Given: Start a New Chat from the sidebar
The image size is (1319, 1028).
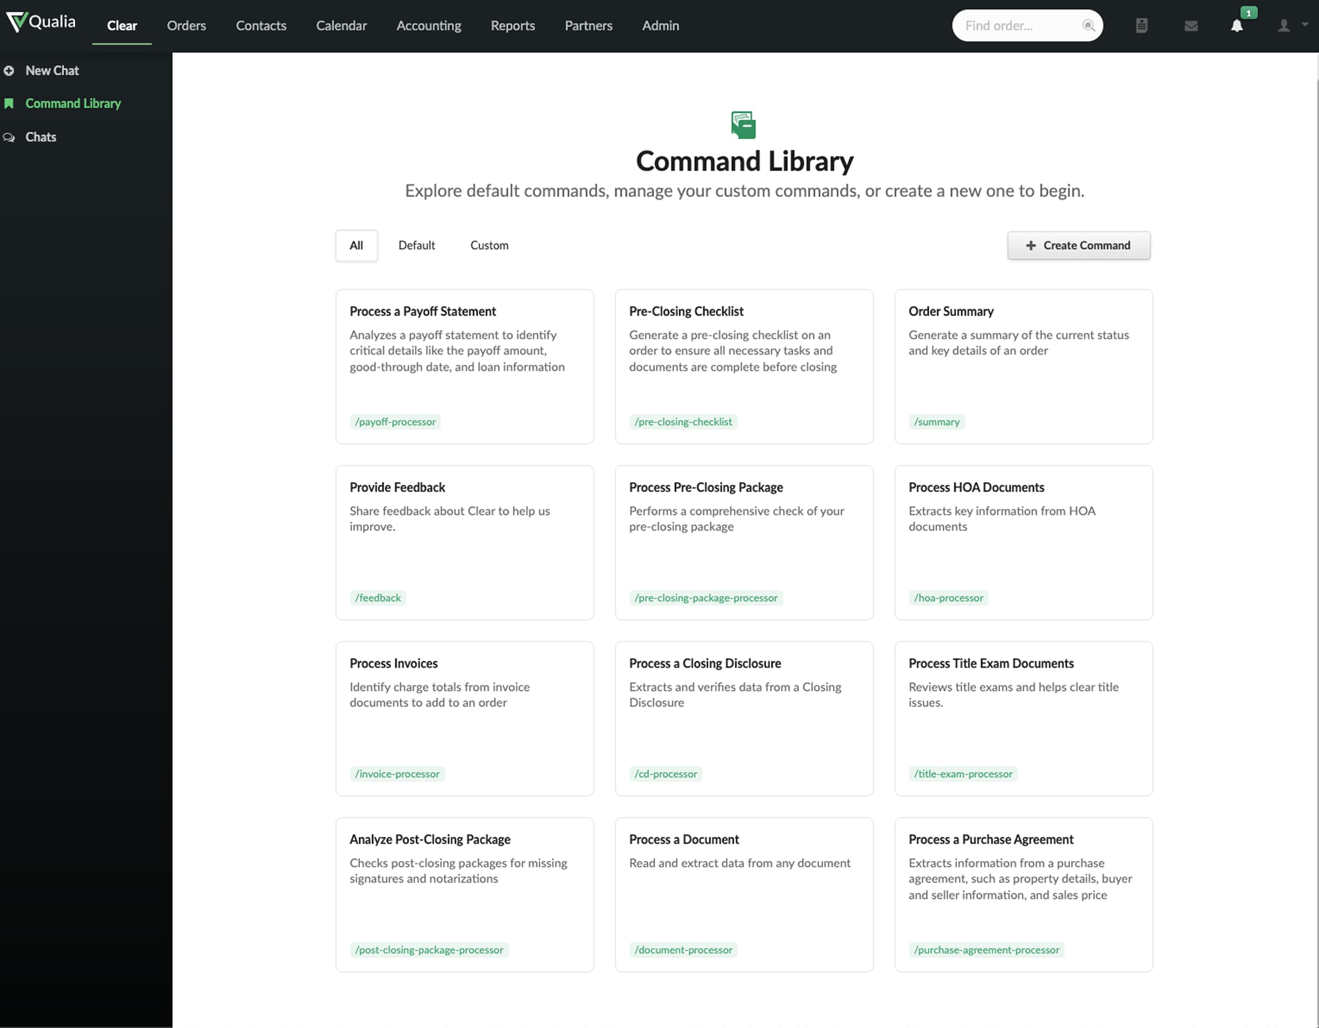Looking at the screenshot, I should [x=52, y=70].
